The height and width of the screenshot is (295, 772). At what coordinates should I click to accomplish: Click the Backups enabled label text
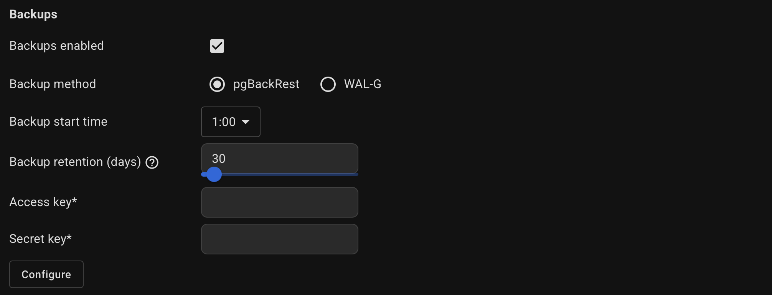(56, 46)
